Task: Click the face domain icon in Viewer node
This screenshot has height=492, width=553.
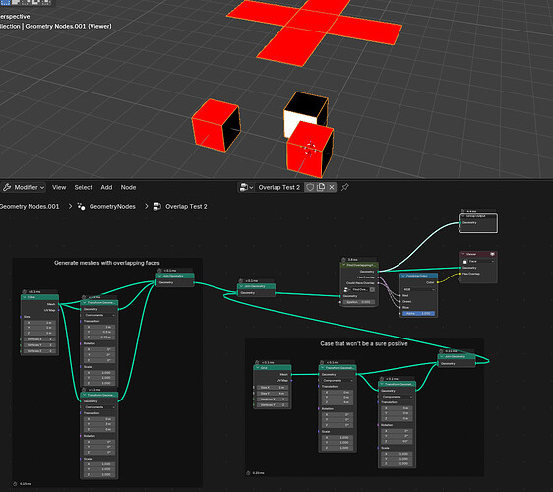Action: click(x=465, y=262)
